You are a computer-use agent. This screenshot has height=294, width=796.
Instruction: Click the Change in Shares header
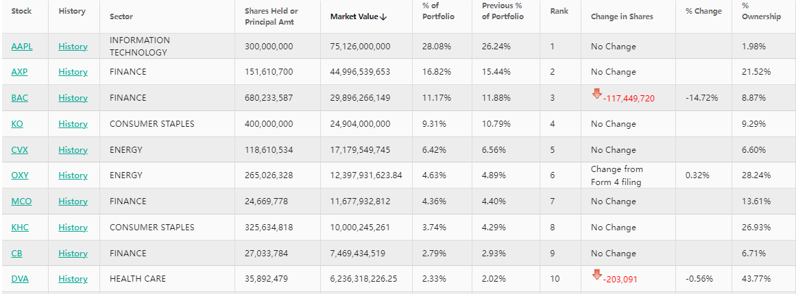coord(622,16)
